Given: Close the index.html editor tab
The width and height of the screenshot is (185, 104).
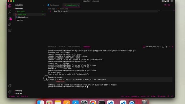Looking at the screenshot, I should point(78,5).
